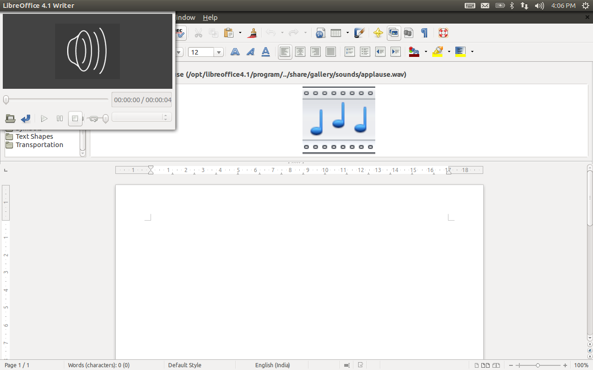Click the Hyperlink globe icon

click(320, 33)
